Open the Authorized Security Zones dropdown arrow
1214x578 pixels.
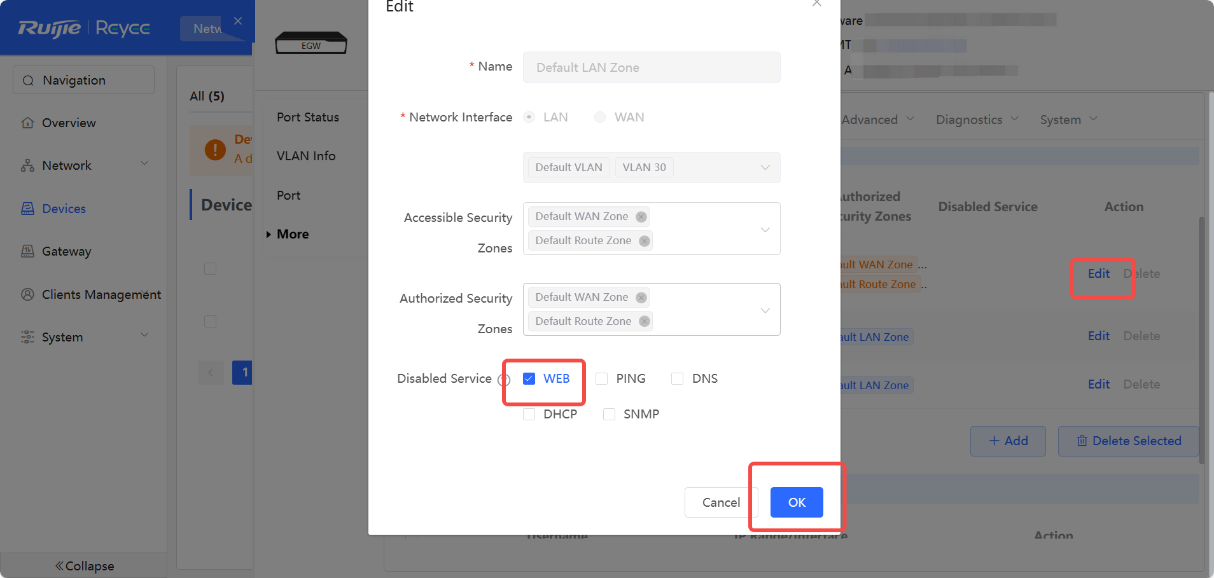[765, 310]
